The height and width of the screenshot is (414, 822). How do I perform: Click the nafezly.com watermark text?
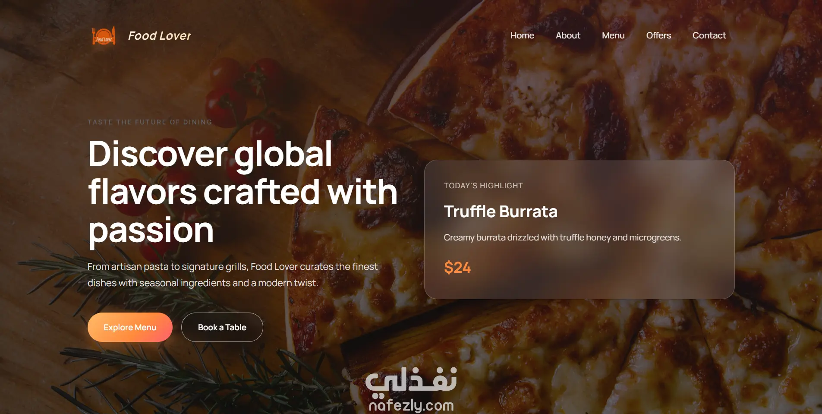[411, 405]
